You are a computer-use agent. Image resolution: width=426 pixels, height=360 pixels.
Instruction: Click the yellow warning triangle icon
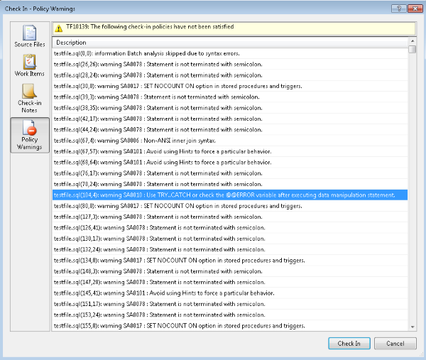(x=58, y=28)
